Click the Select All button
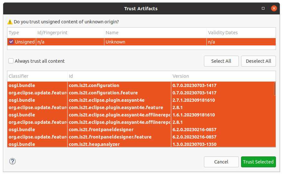 click(x=221, y=61)
